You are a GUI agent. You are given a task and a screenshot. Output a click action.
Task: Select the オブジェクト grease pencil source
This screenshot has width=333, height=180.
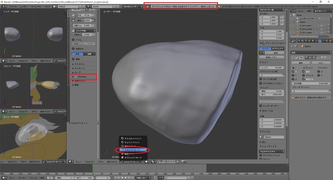click(278, 48)
